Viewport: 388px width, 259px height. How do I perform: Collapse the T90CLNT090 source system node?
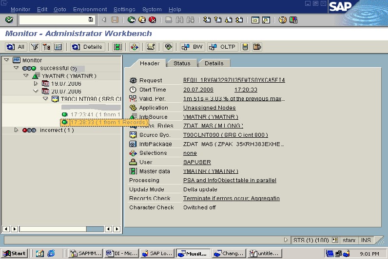45,99
